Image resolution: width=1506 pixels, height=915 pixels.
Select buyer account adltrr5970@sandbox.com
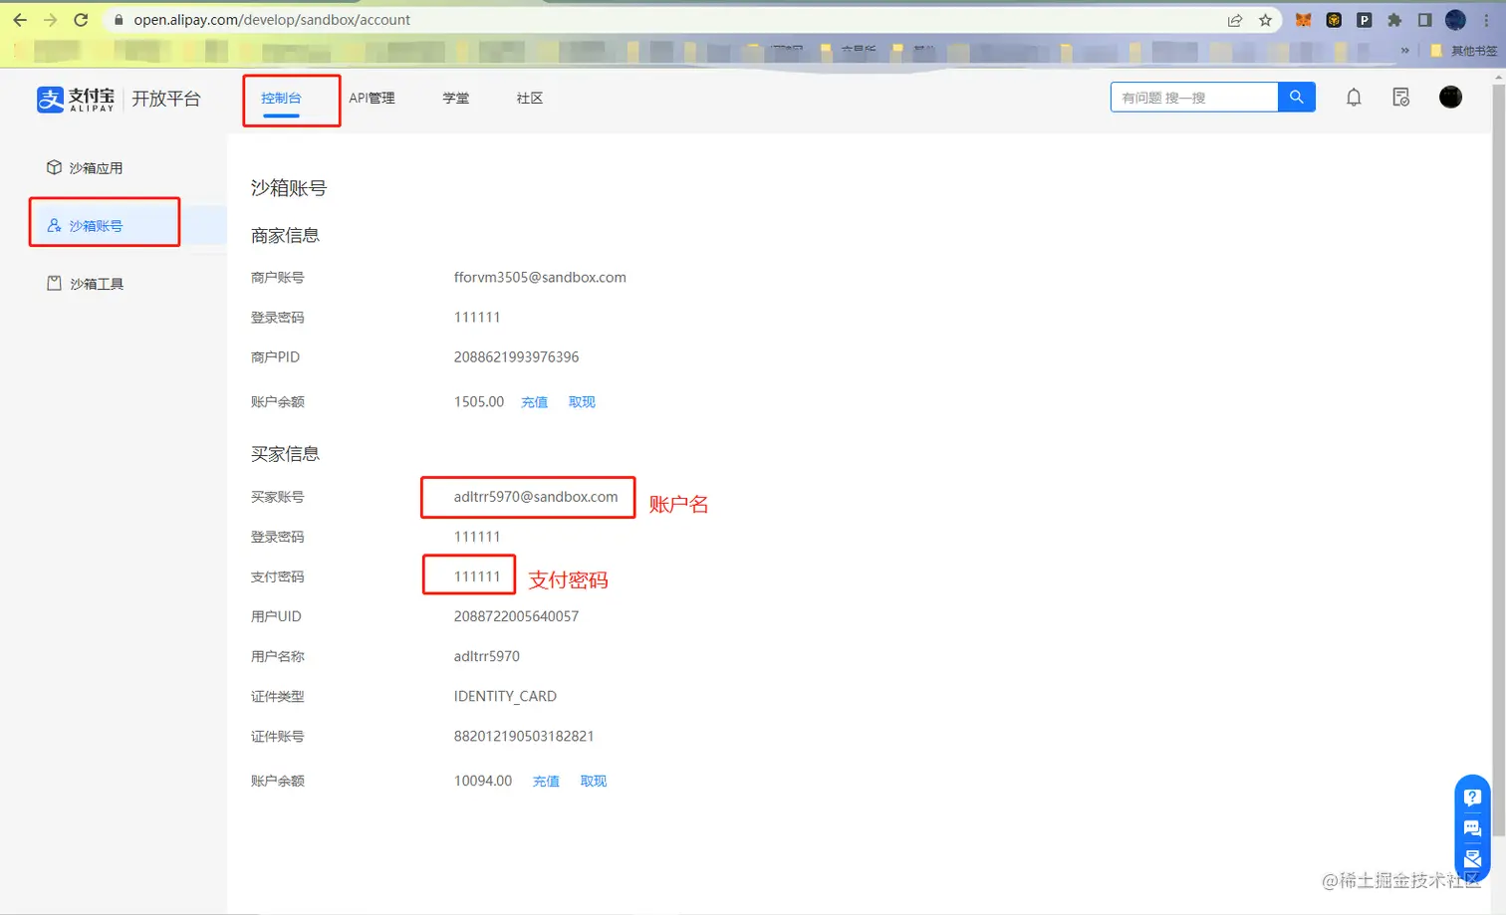(x=536, y=497)
